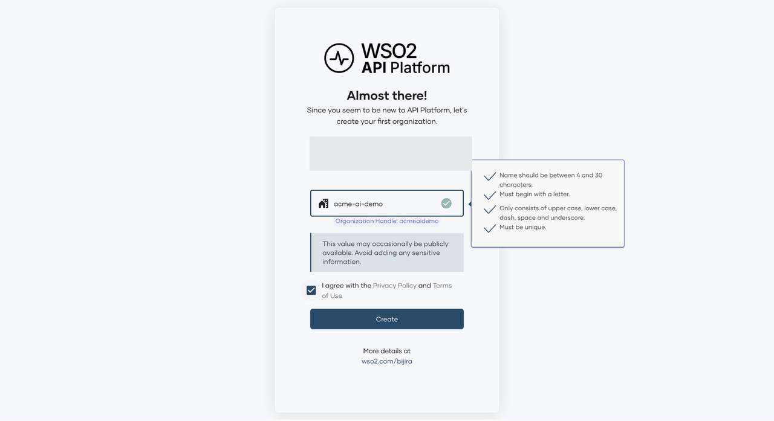774x421 pixels.
Task: Click the 'Must begin with a letter.' text
Action: pyautogui.click(x=535, y=194)
